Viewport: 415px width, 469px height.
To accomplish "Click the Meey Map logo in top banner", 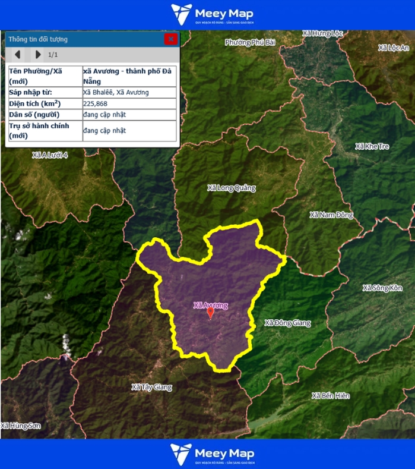I will (212, 14).
